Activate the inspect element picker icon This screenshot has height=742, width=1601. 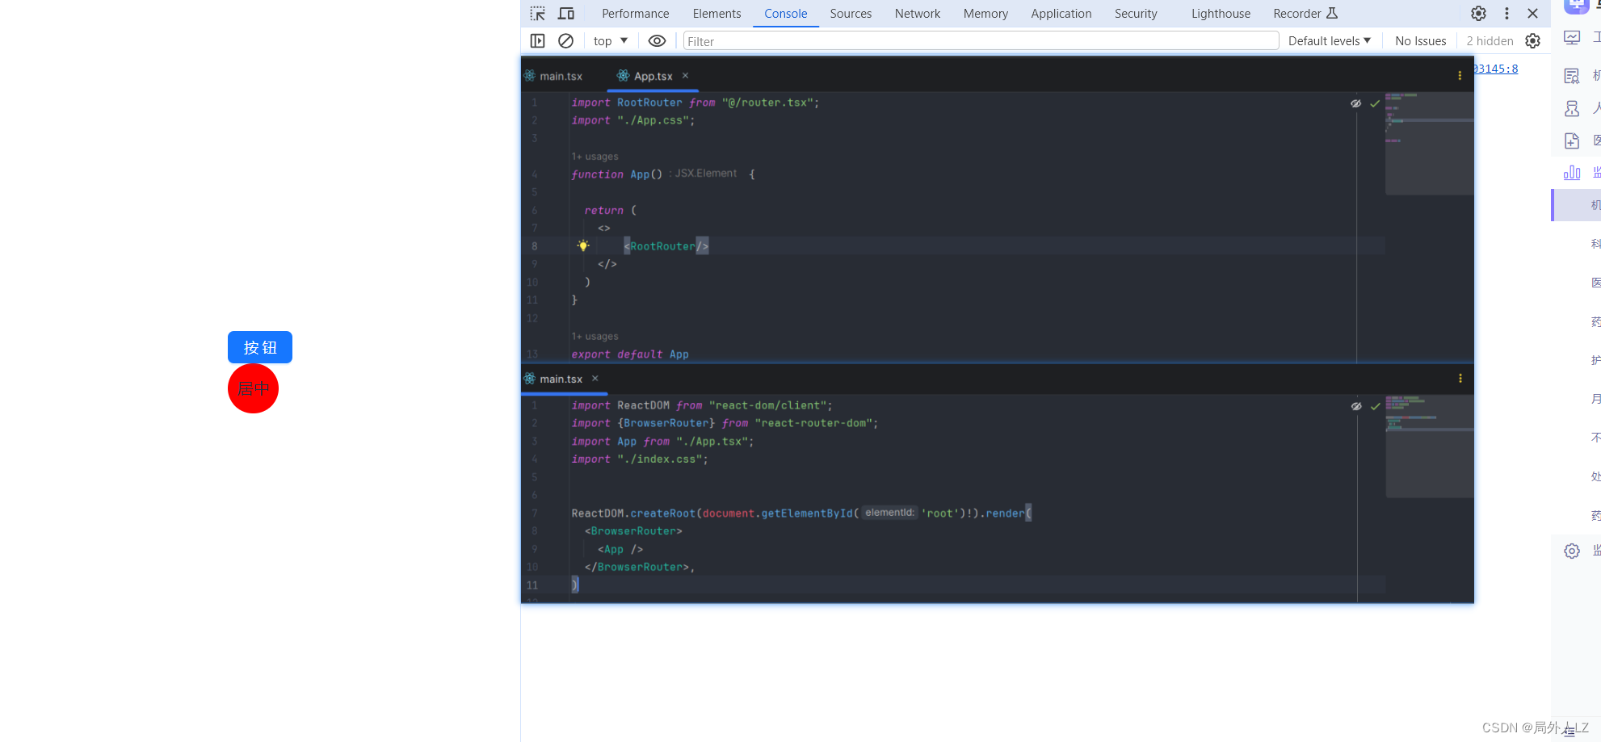[x=537, y=14]
